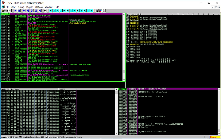Click the Trace over toolbar icon
221x139 pixels.
point(36,11)
